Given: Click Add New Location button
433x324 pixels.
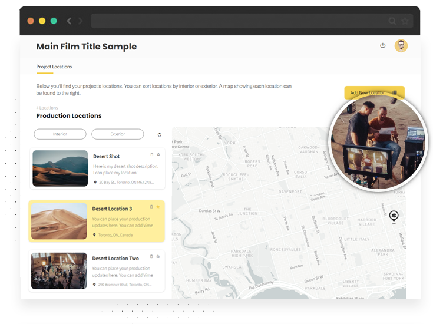Looking at the screenshot, I should click(x=374, y=92).
